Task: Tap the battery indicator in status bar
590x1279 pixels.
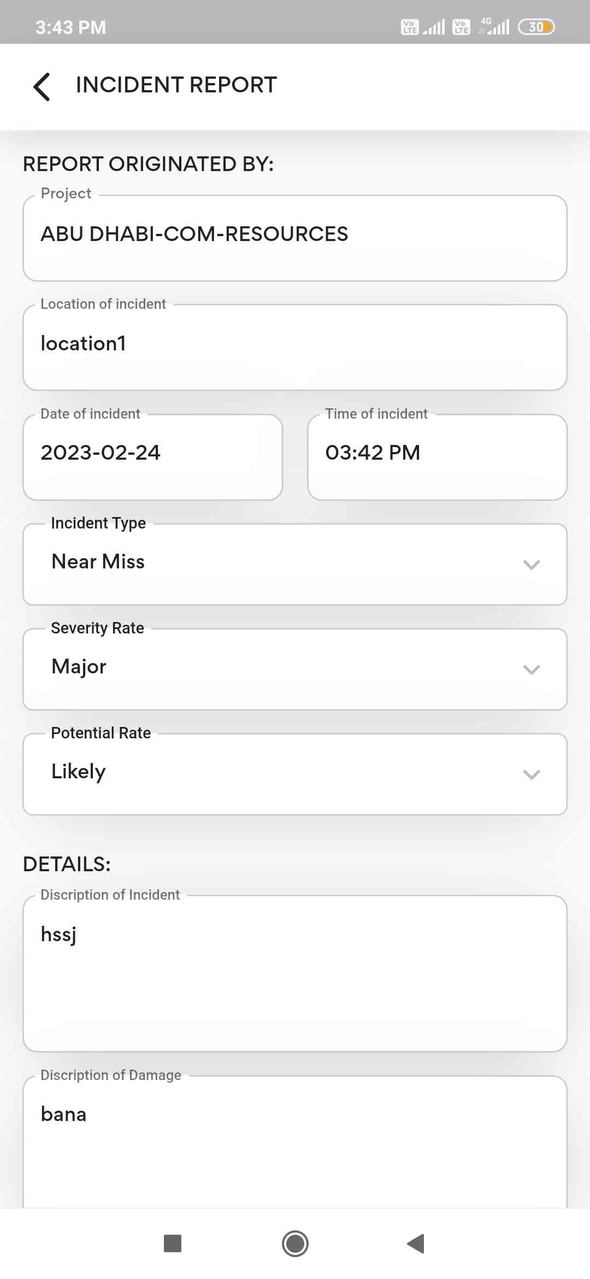Action: pyautogui.click(x=536, y=27)
